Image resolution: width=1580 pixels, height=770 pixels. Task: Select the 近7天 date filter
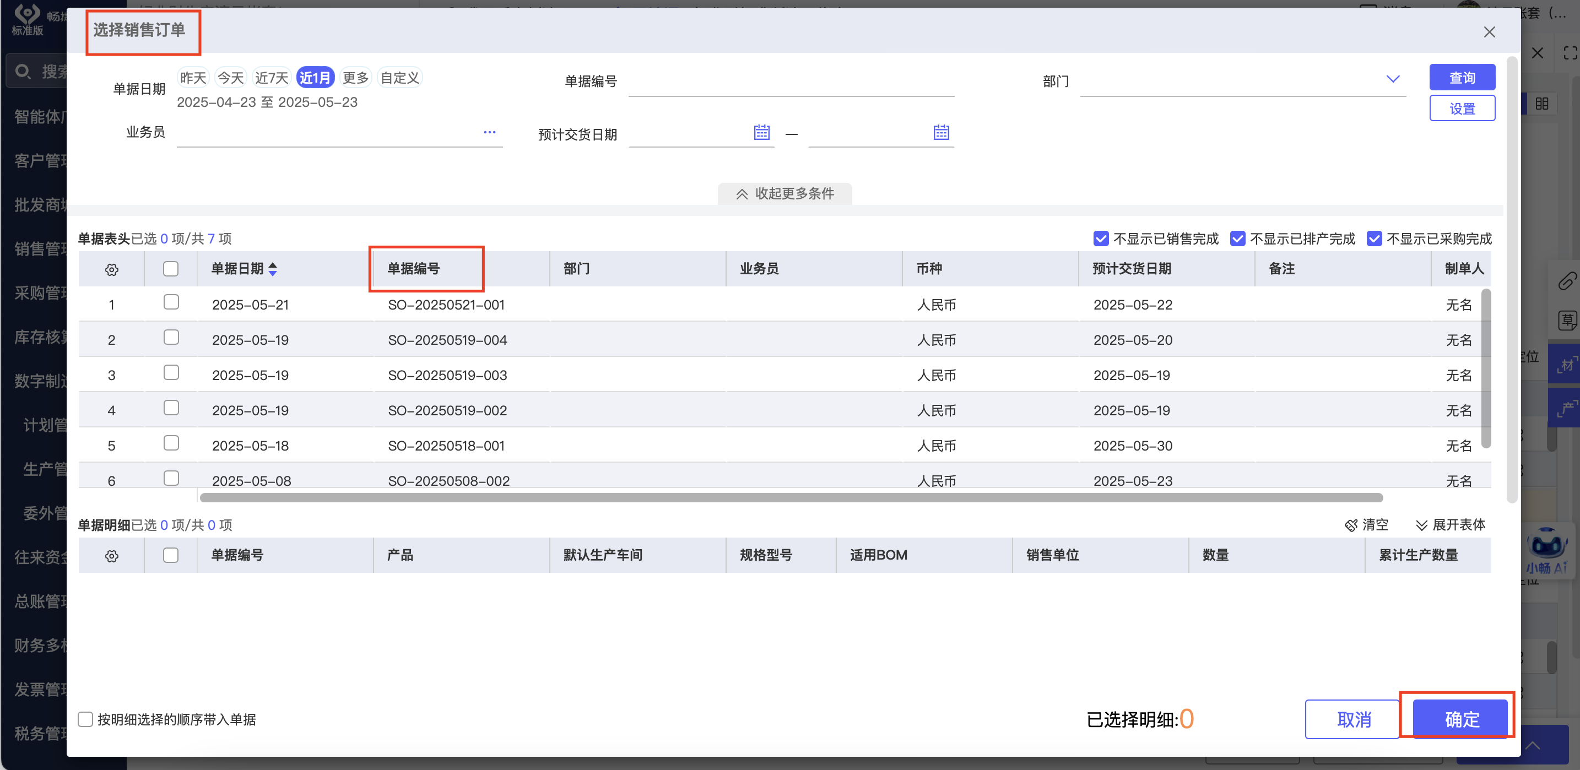point(272,78)
